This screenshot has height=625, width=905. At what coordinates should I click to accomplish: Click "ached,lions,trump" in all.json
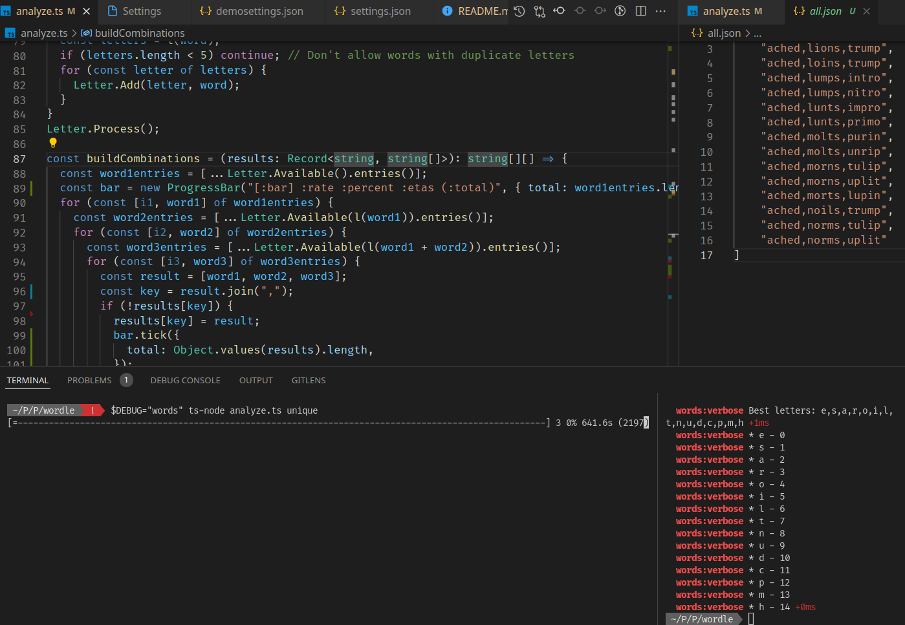[x=823, y=48]
